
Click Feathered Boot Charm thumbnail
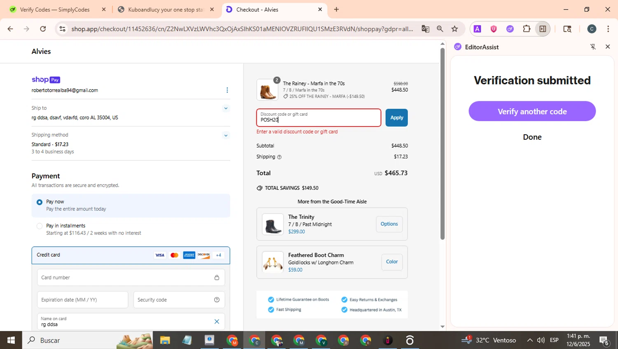click(x=273, y=262)
